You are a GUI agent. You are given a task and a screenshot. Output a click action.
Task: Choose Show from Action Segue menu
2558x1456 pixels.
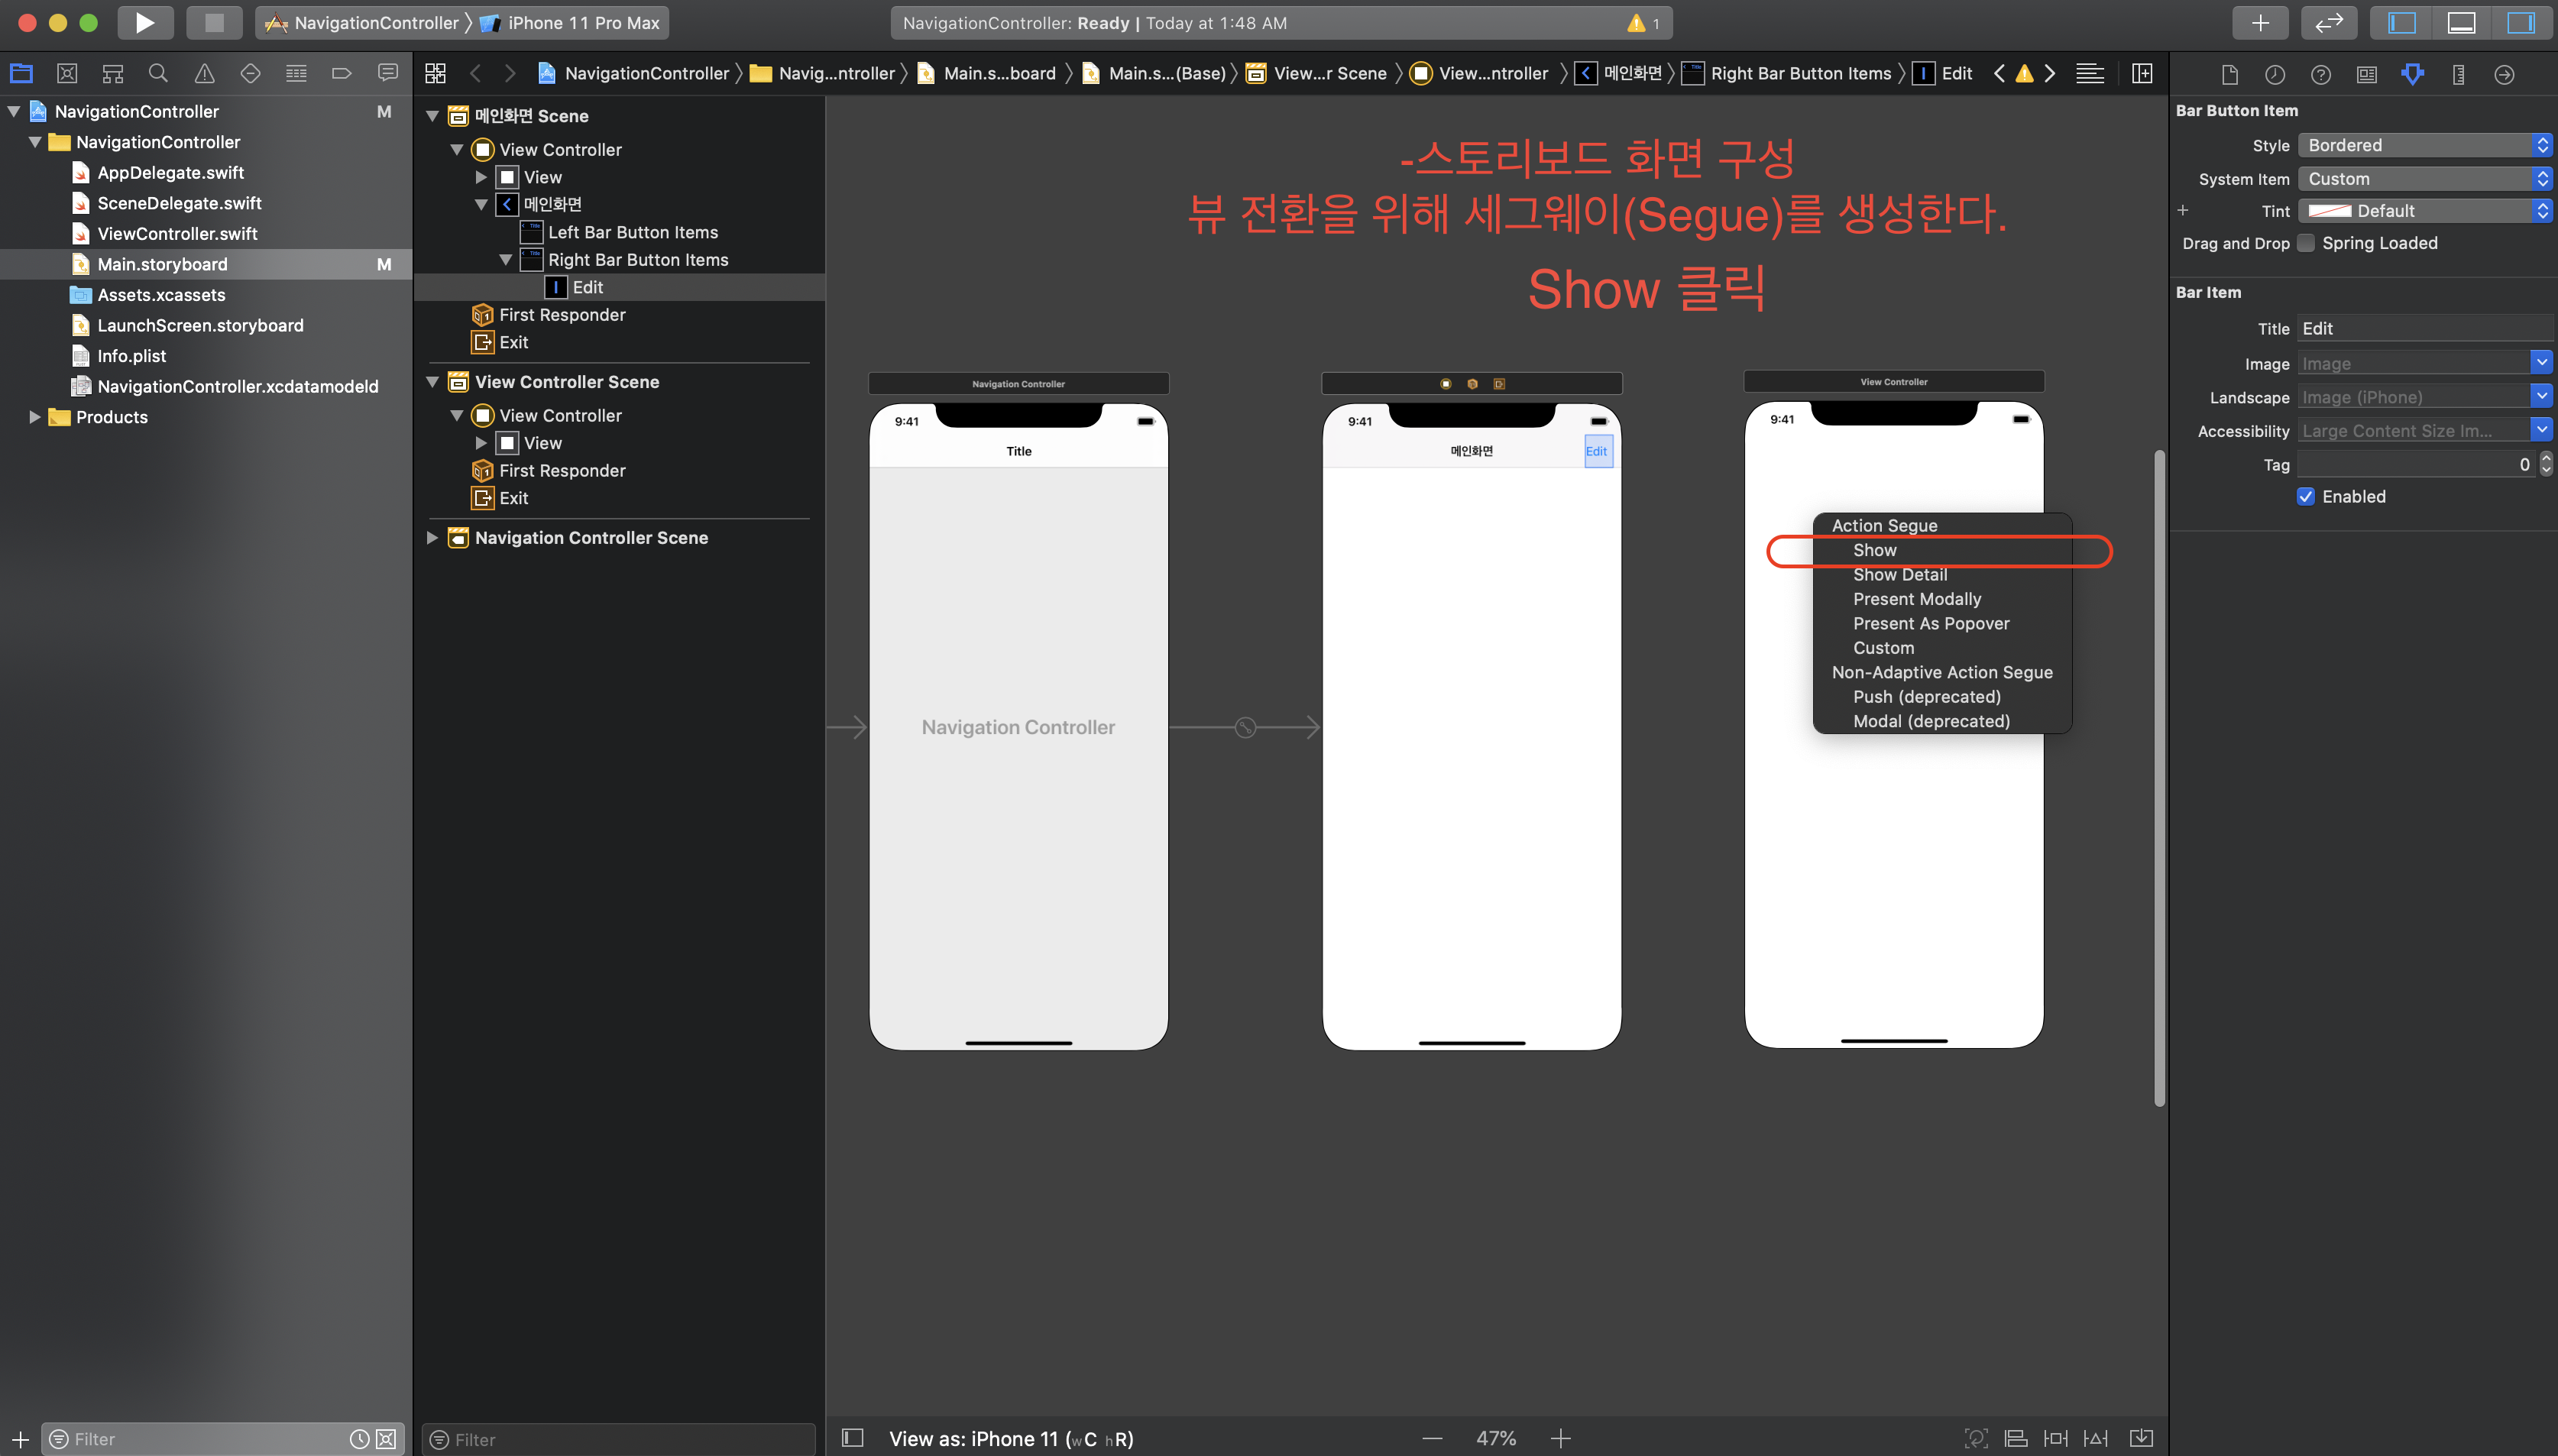pos(1874,550)
